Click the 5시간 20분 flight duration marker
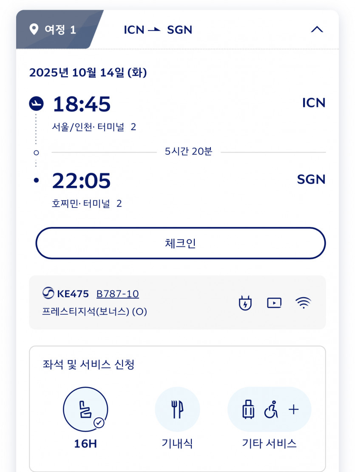Viewport: 355px width, 472px height. point(188,152)
